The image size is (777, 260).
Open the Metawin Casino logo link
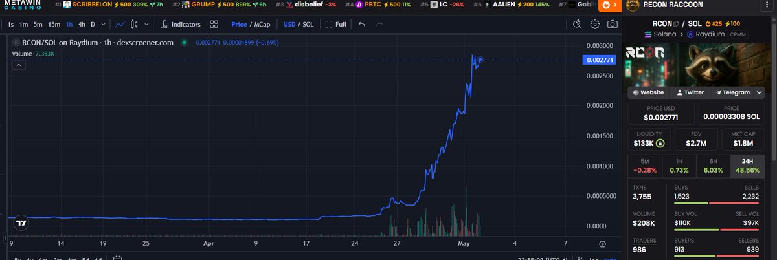pyautogui.click(x=23, y=5)
